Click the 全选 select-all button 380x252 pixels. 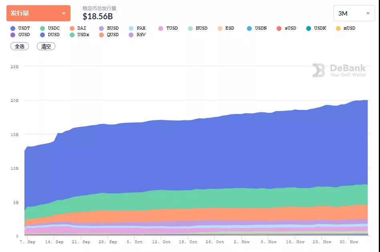tap(20, 46)
